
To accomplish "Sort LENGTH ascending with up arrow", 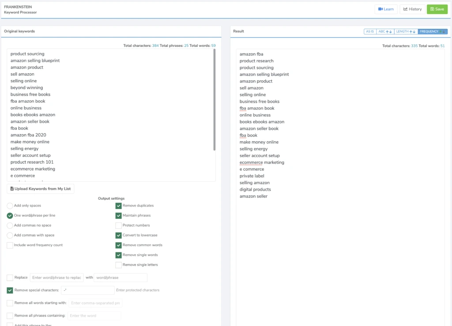I will coord(411,32).
